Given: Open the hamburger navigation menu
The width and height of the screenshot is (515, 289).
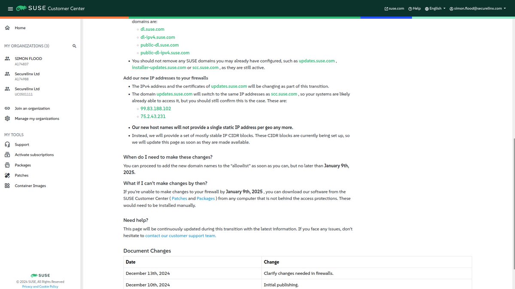Looking at the screenshot, I should pos(10,9).
